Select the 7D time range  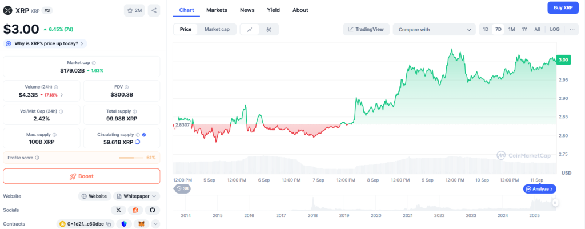[498, 30]
